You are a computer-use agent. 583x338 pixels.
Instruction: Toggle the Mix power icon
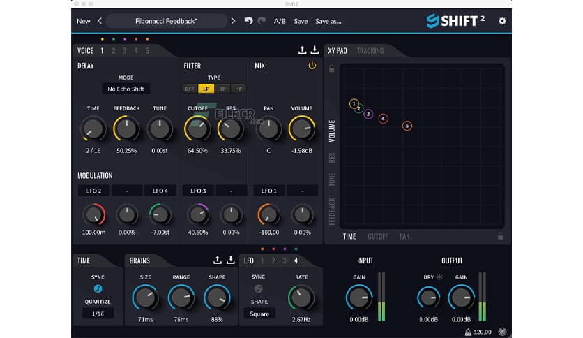pyautogui.click(x=312, y=66)
